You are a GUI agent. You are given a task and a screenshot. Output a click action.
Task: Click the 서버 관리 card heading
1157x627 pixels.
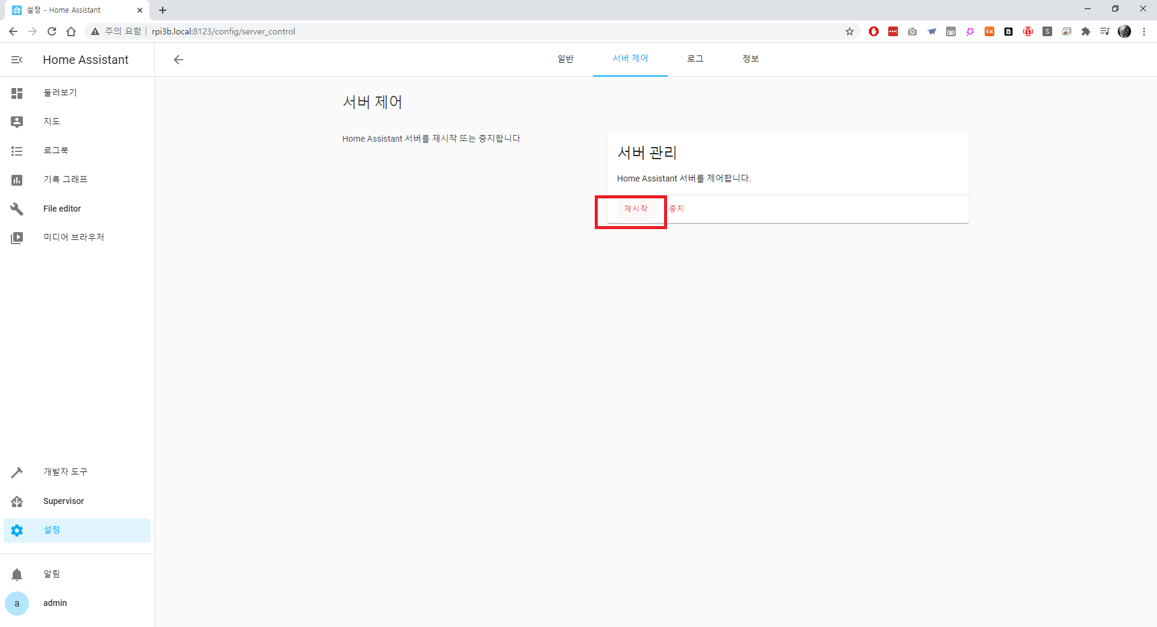coord(647,153)
